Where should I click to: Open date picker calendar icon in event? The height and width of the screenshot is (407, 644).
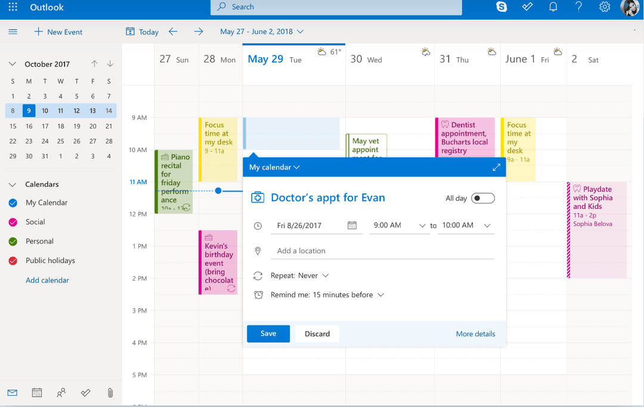point(352,226)
